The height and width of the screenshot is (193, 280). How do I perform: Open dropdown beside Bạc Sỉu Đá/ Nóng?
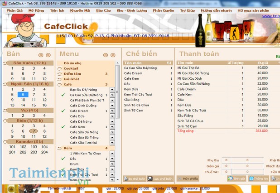tap(112, 90)
